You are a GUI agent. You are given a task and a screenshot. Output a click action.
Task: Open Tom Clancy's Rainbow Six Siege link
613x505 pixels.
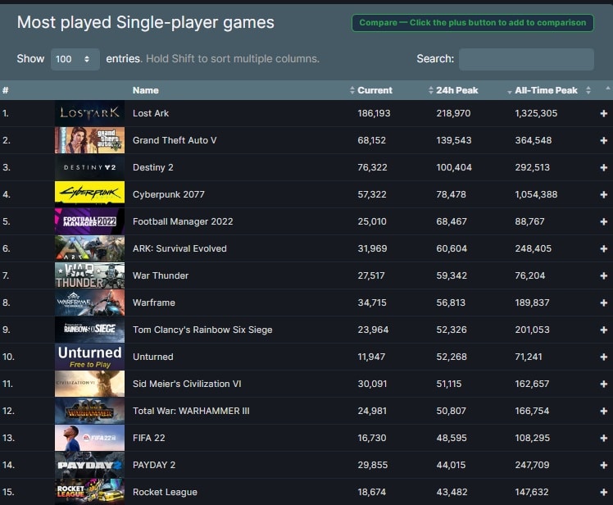[202, 330]
